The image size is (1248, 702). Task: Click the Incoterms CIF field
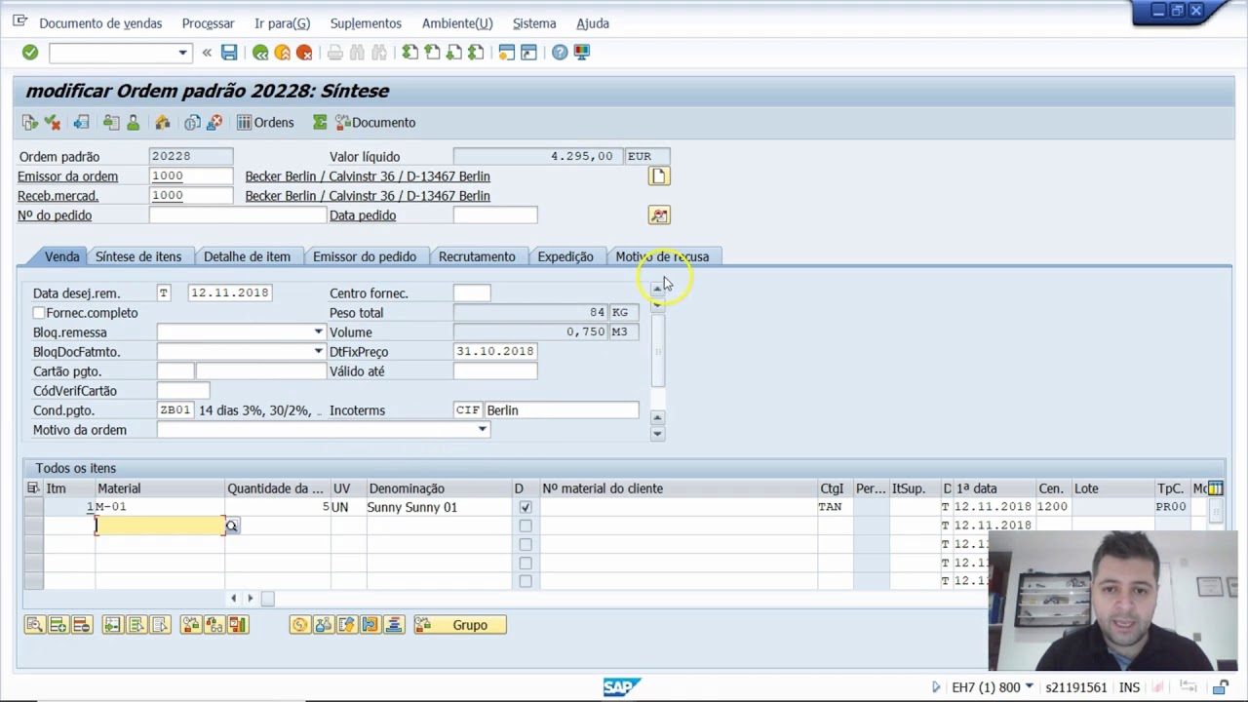click(x=468, y=410)
